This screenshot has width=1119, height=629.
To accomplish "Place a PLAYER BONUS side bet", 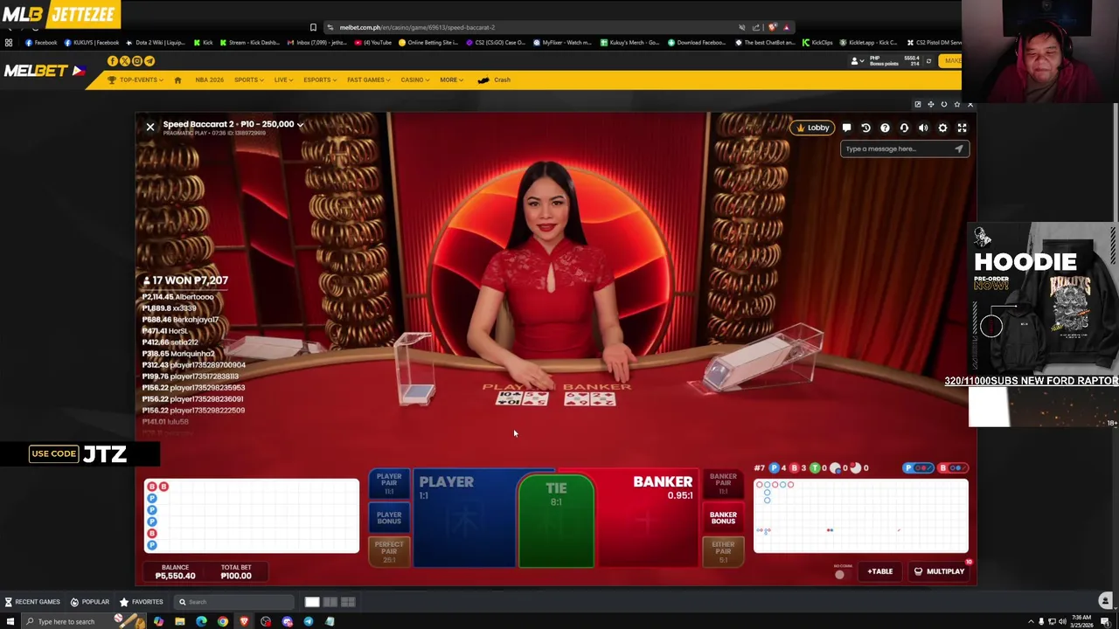I will 389,518.
